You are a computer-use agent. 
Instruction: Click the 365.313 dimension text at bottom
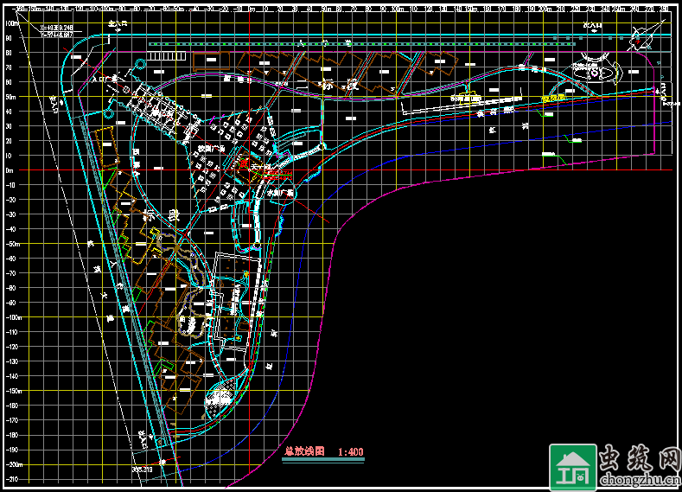[142, 470]
